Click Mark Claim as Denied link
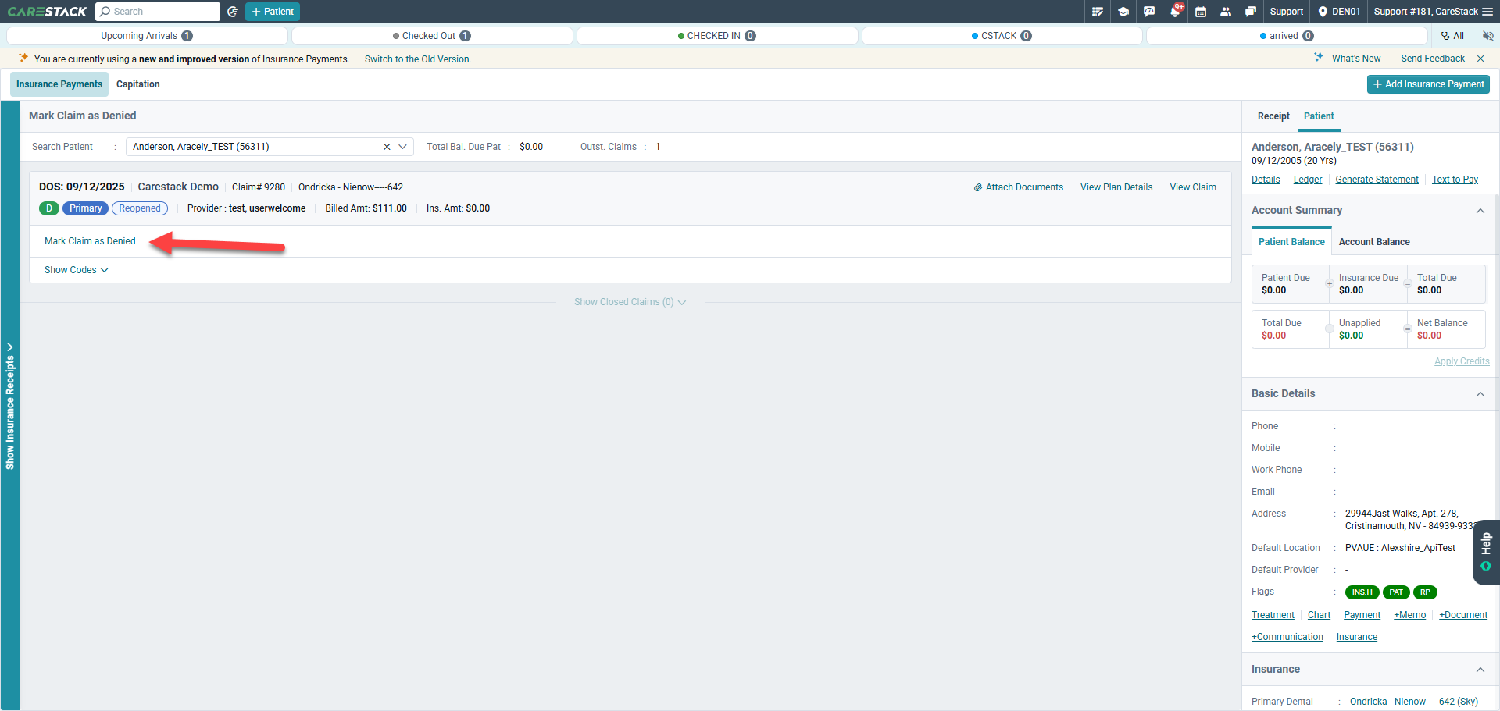The image size is (1500, 711). [90, 241]
